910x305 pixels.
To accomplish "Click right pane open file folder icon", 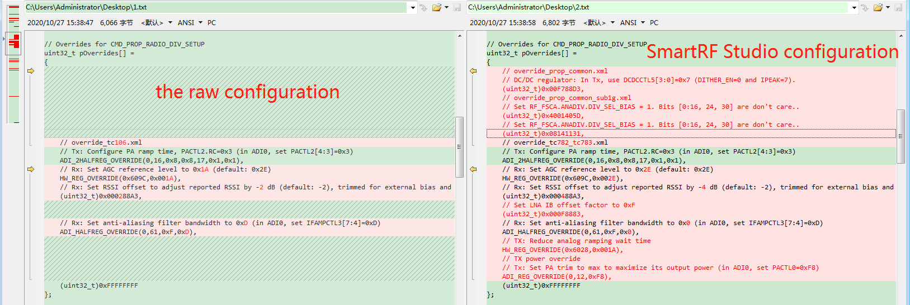I will coord(878,7).
